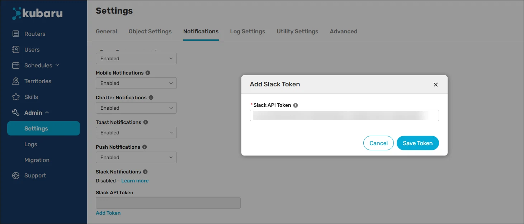This screenshot has height=224, width=524.
Task: Click the disabled Slack API Token field on page
Action: point(168,203)
